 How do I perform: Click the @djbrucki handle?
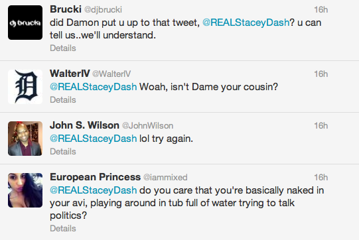click(103, 10)
